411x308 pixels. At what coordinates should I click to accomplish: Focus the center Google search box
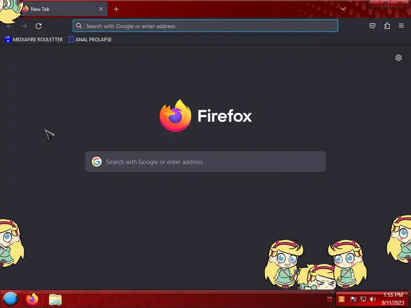pos(205,162)
